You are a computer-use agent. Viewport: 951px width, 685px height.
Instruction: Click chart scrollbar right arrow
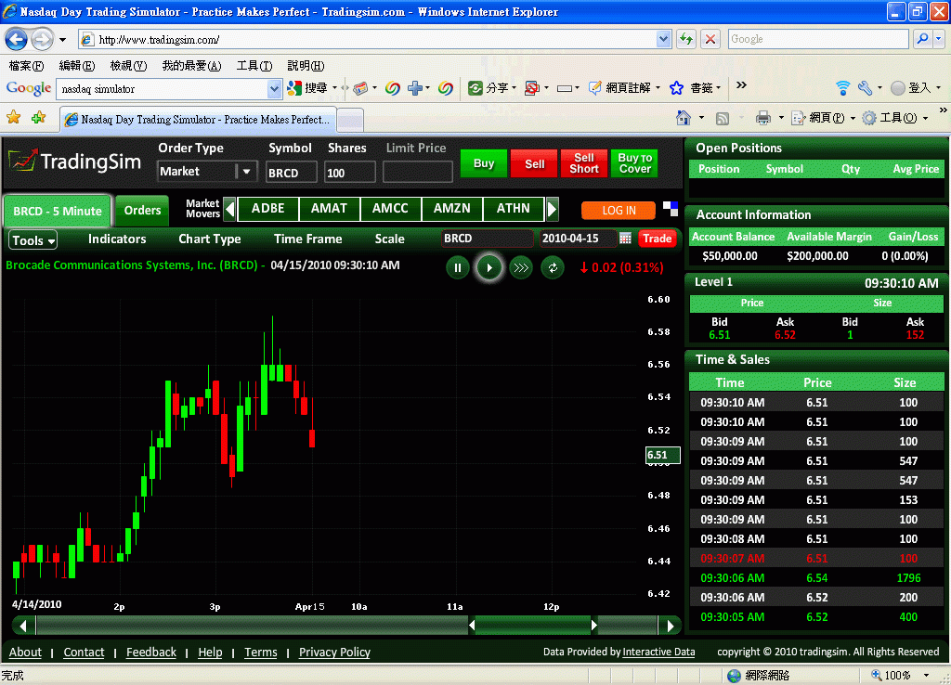(x=671, y=626)
